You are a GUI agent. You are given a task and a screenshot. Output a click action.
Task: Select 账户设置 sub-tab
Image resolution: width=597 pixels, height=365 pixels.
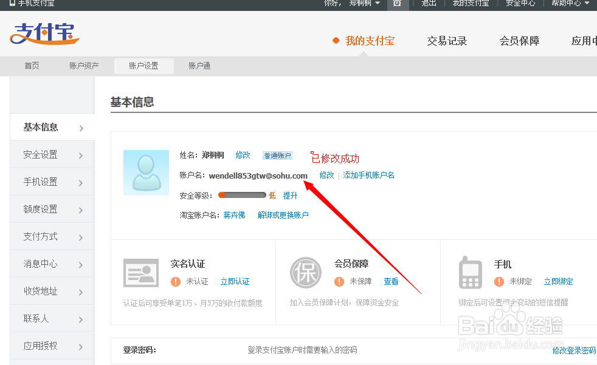pyautogui.click(x=144, y=66)
